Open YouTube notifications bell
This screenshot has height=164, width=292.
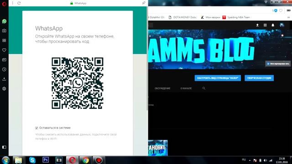(x=273, y=25)
